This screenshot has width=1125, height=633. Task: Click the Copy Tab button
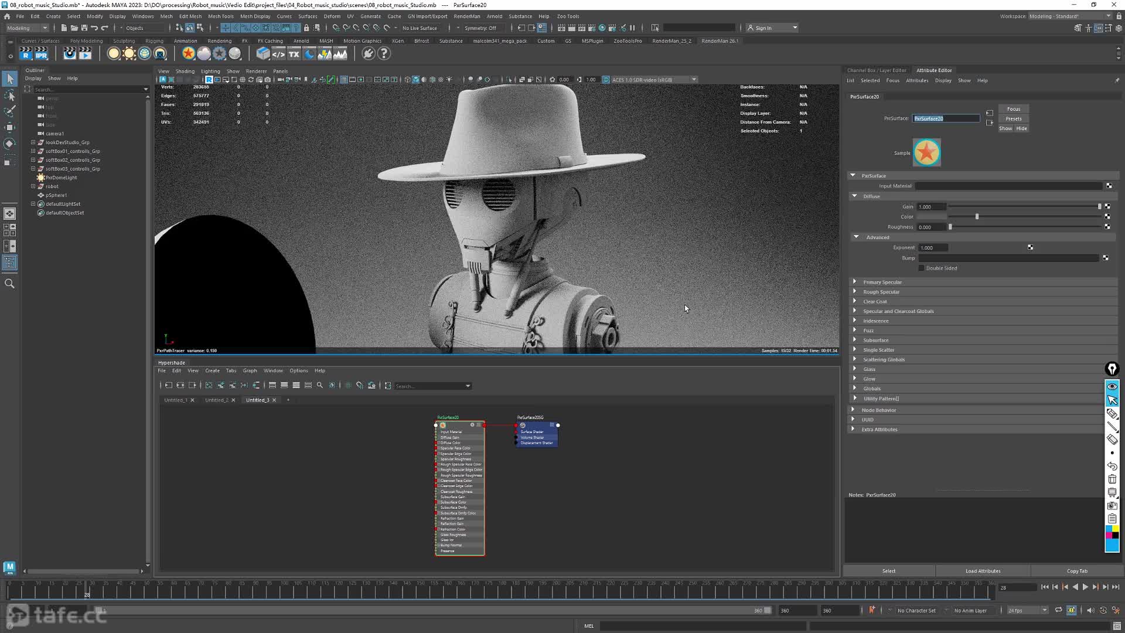pos(1076,571)
